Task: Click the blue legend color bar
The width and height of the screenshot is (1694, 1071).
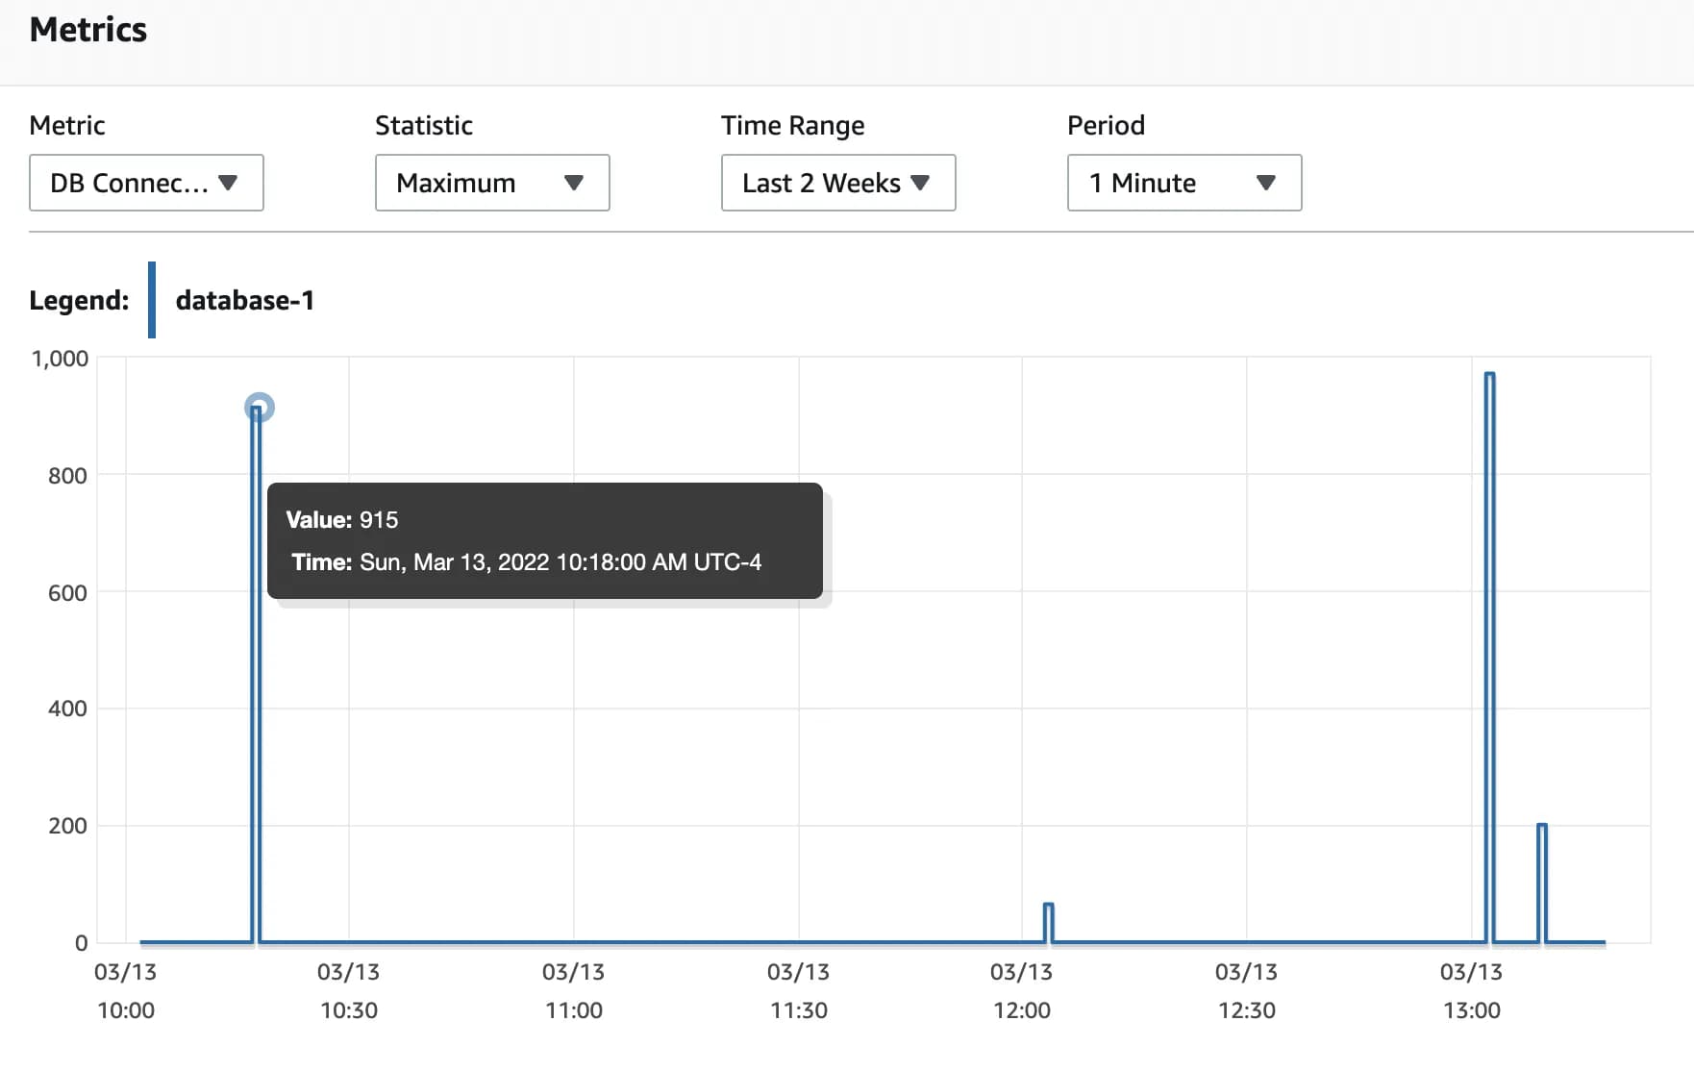Action: pyautogui.click(x=152, y=300)
